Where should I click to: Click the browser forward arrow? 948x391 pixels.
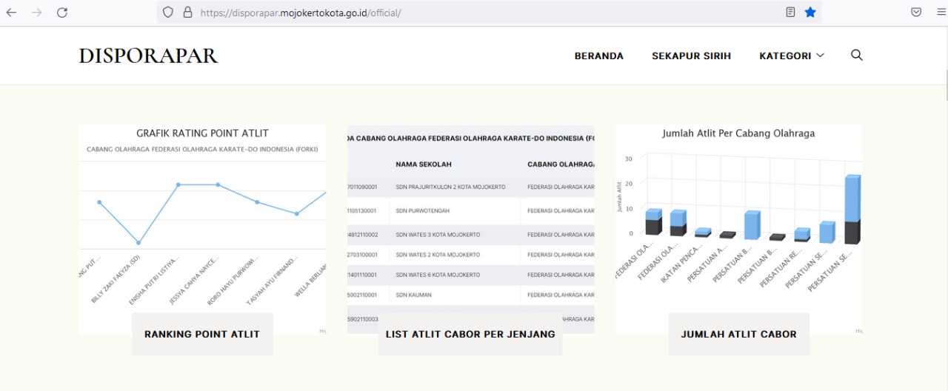(x=37, y=13)
